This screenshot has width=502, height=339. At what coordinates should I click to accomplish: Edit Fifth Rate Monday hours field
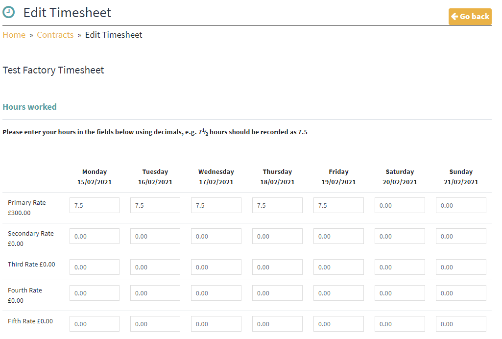coord(95,324)
